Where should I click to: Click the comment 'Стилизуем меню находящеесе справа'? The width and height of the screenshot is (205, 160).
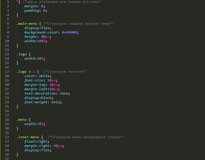tap(86, 137)
